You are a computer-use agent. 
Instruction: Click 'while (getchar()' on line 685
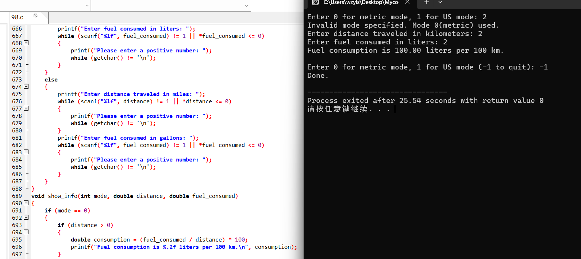(113, 167)
